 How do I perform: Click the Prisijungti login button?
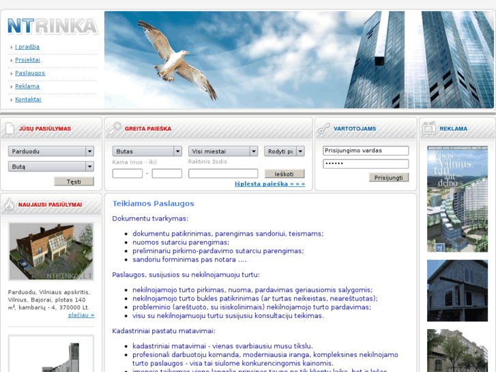pos(389,177)
